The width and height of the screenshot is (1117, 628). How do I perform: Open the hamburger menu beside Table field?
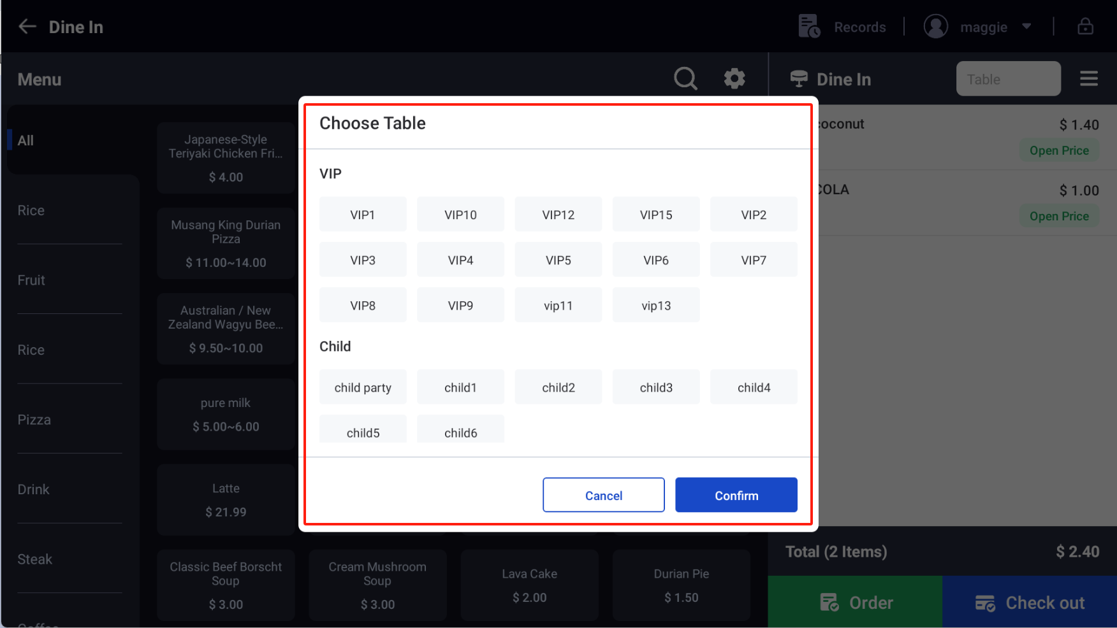(x=1089, y=78)
